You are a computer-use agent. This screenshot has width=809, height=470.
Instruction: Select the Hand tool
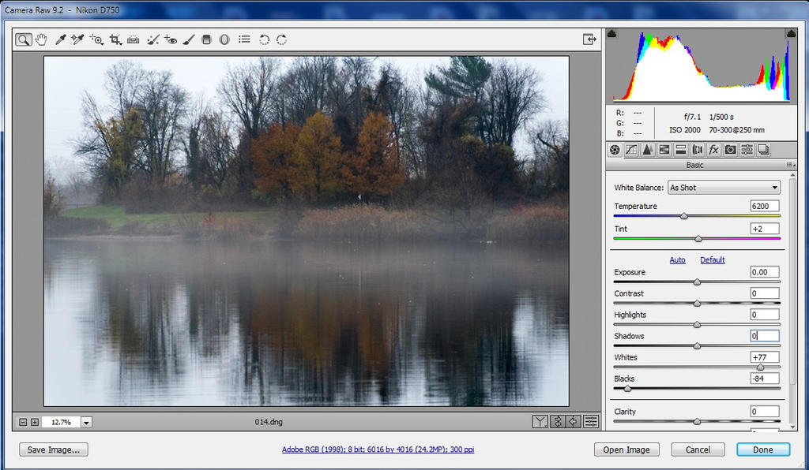click(41, 39)
